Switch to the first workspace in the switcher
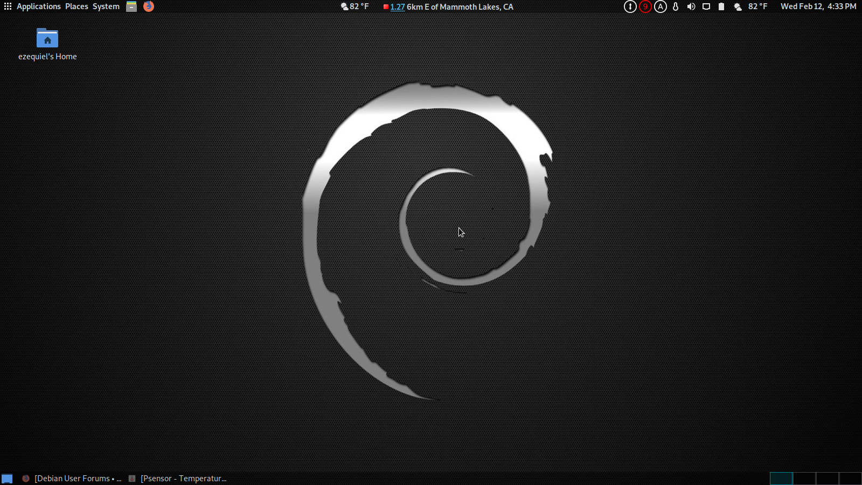The height and width of the screenshot is (485, 862). [x=781, y=479]
